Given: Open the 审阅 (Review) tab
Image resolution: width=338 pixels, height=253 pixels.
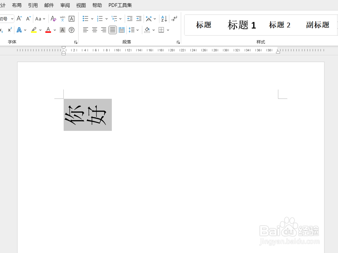Looking at the screenshot, I should pyautogui.click(x=65, y=5).
